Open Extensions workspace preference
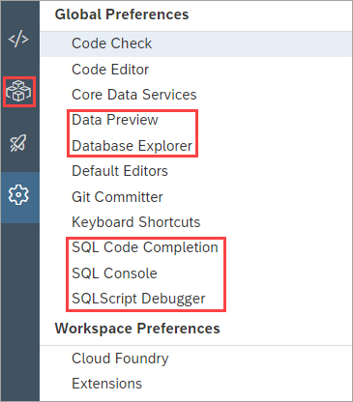 point(106,384)
